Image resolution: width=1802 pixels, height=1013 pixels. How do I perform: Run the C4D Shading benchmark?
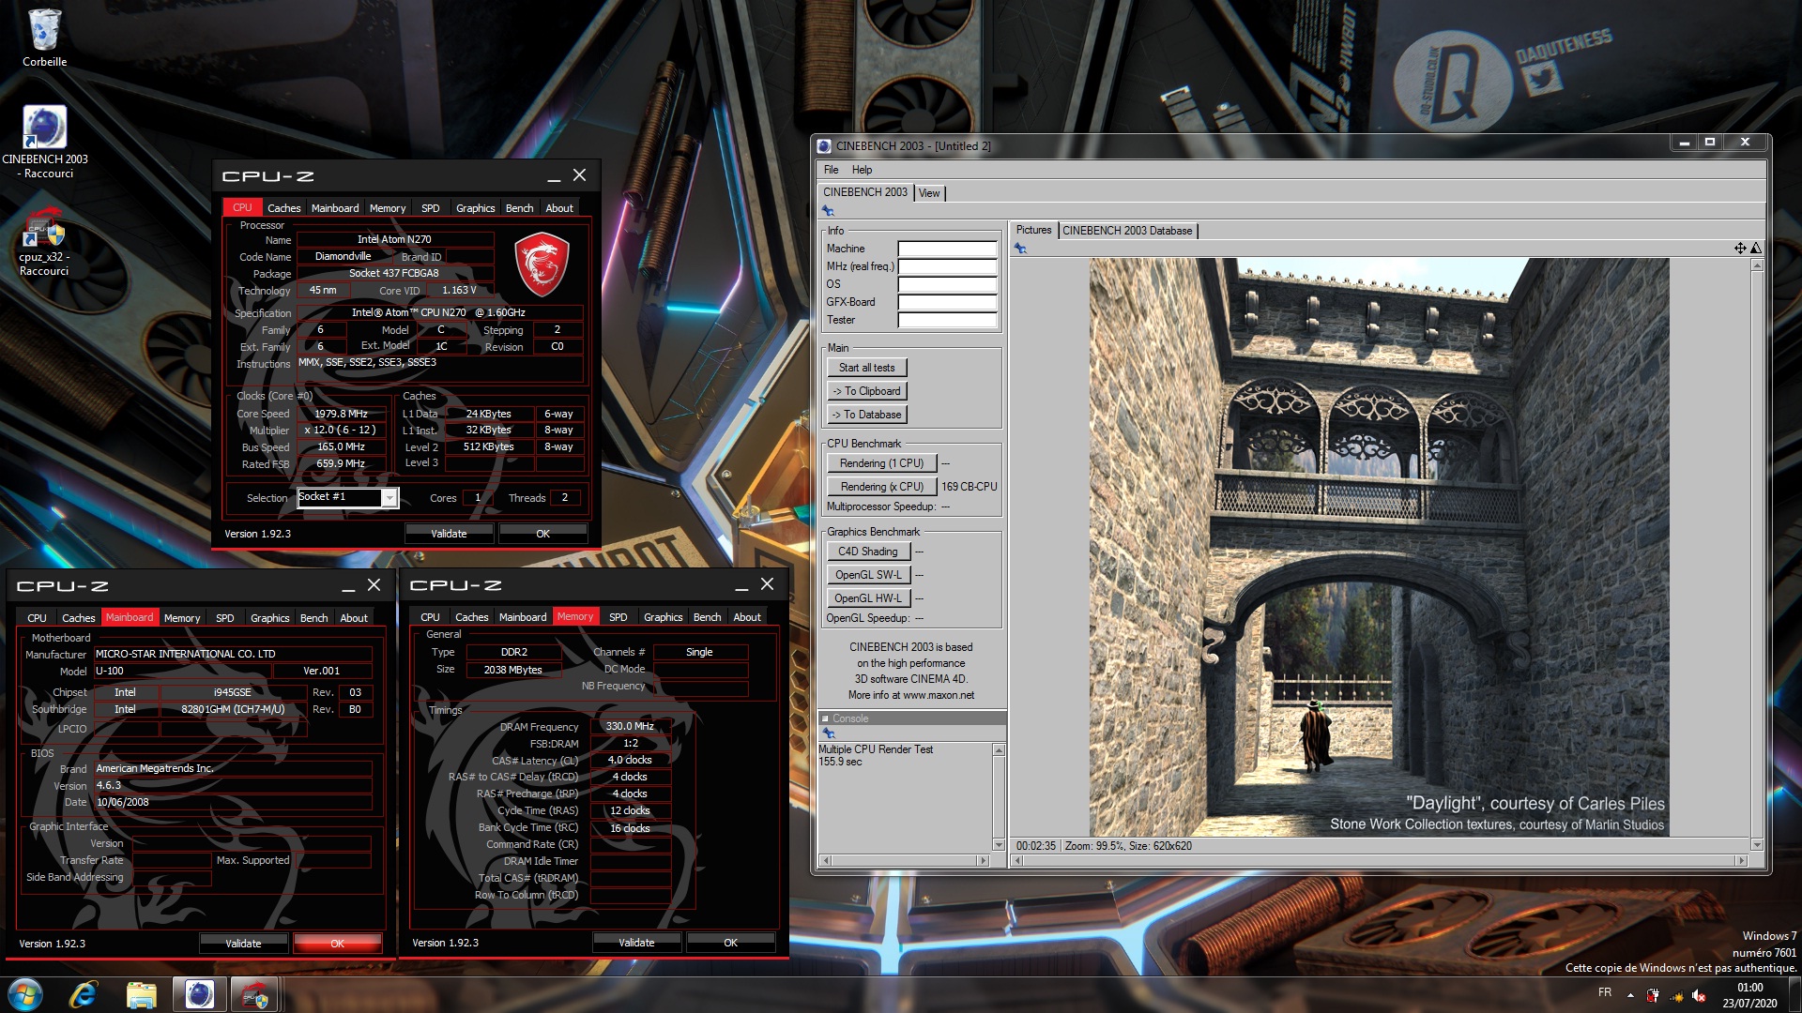[x=868, y=552]
